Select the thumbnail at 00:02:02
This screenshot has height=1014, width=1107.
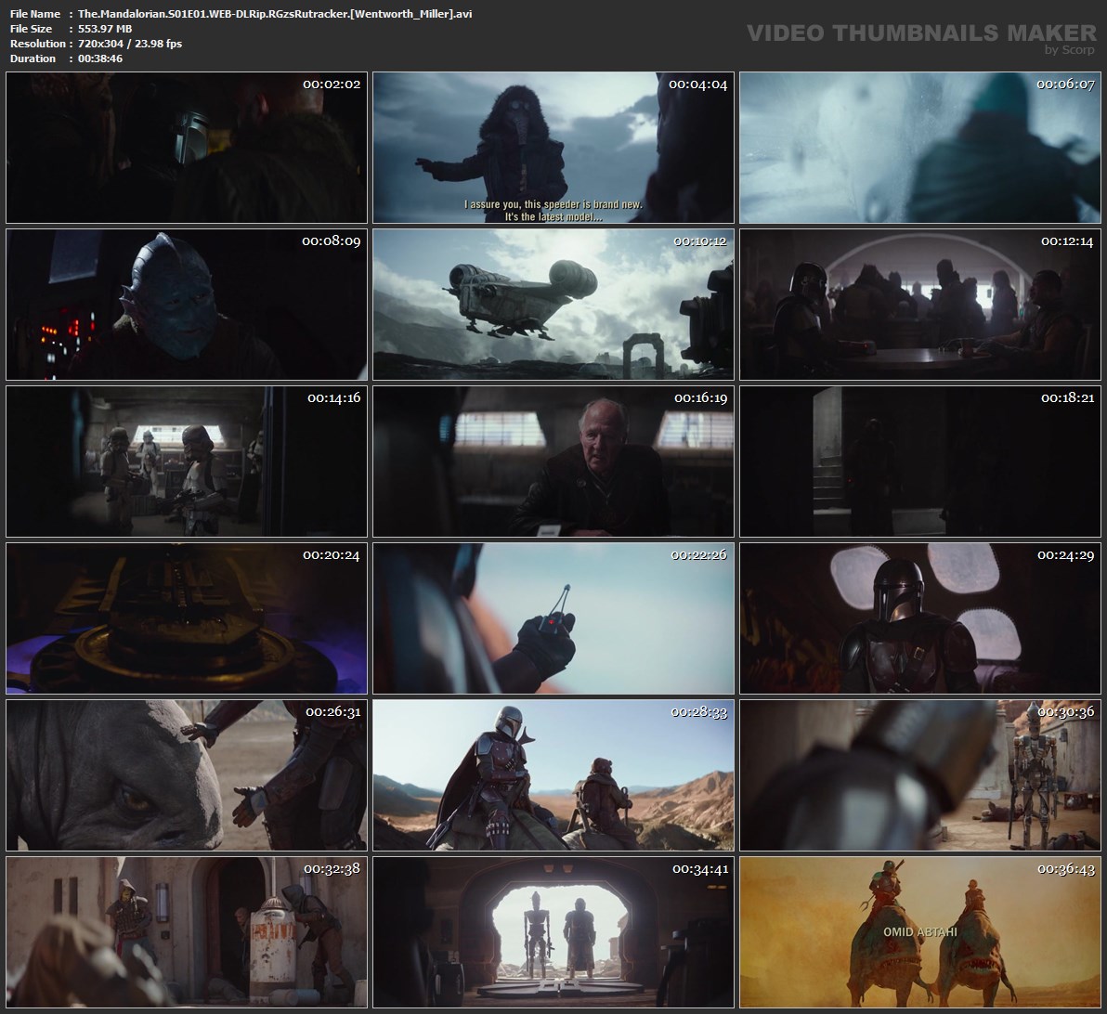point(187,148)
